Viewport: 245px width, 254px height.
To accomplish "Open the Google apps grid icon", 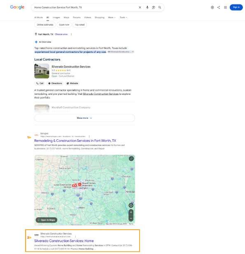I will tap(225, 7).
